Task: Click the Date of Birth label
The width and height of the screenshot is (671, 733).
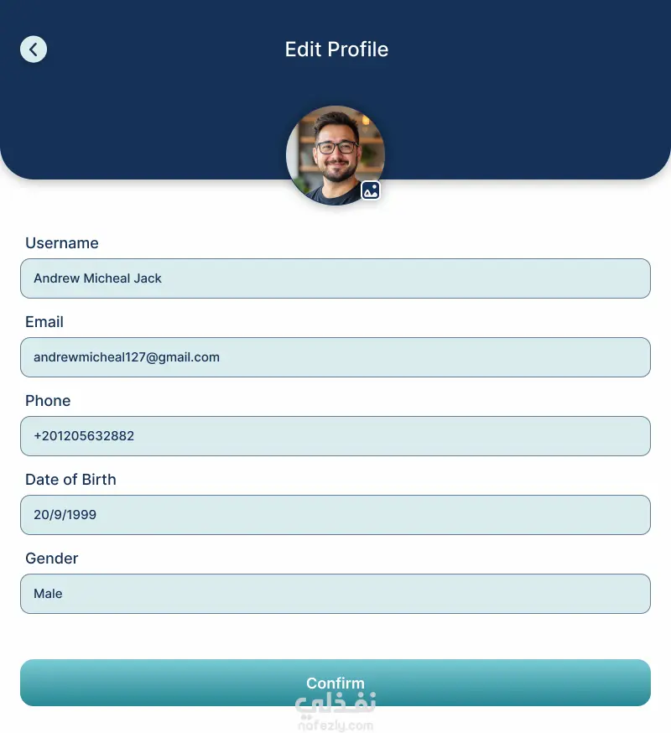Action: 70,480
